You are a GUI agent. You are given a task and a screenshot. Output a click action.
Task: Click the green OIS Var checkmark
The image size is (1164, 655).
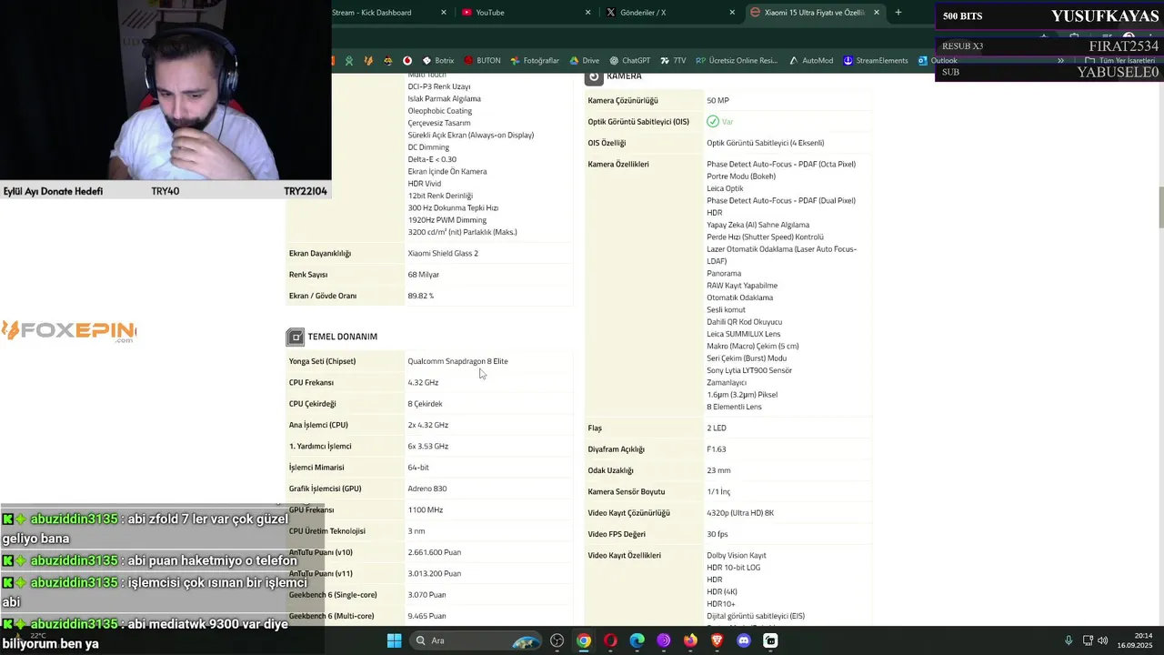[713, 122]
